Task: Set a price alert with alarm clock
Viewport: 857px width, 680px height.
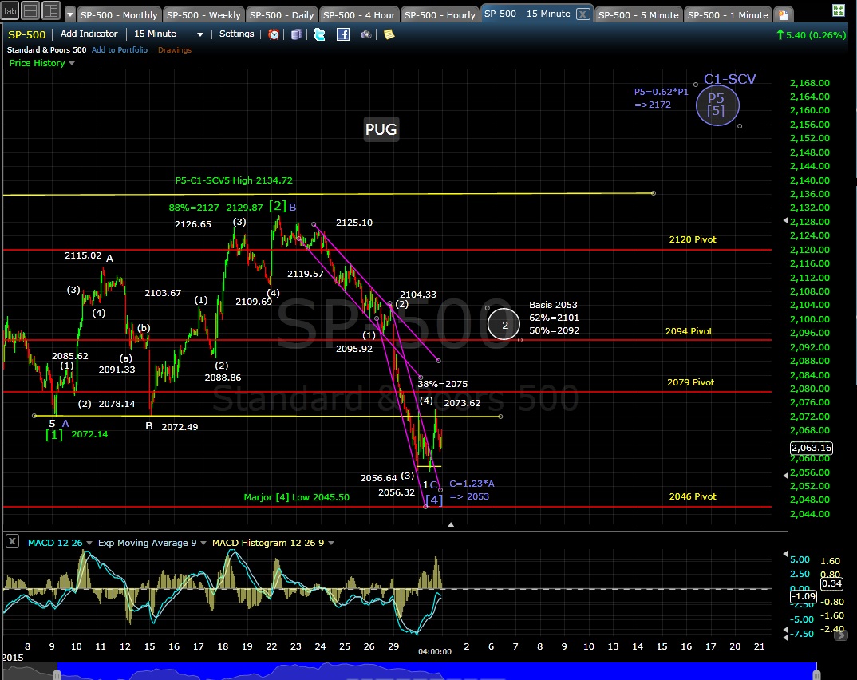Action: pyautogui.click(x=274, y=34)
